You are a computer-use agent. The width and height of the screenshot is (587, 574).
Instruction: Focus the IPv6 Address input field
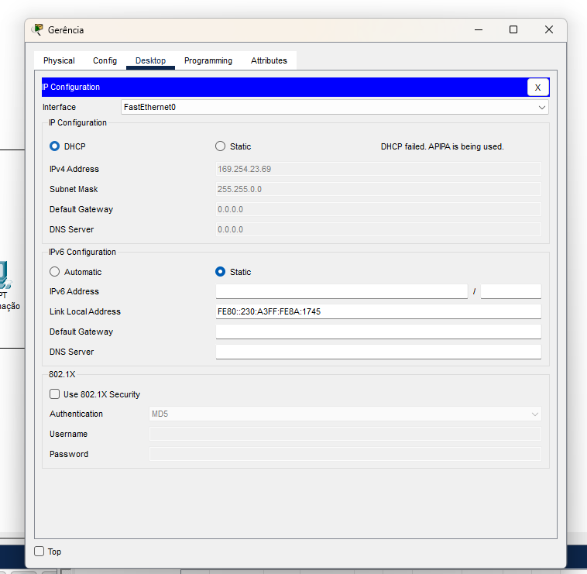point(342,291)
